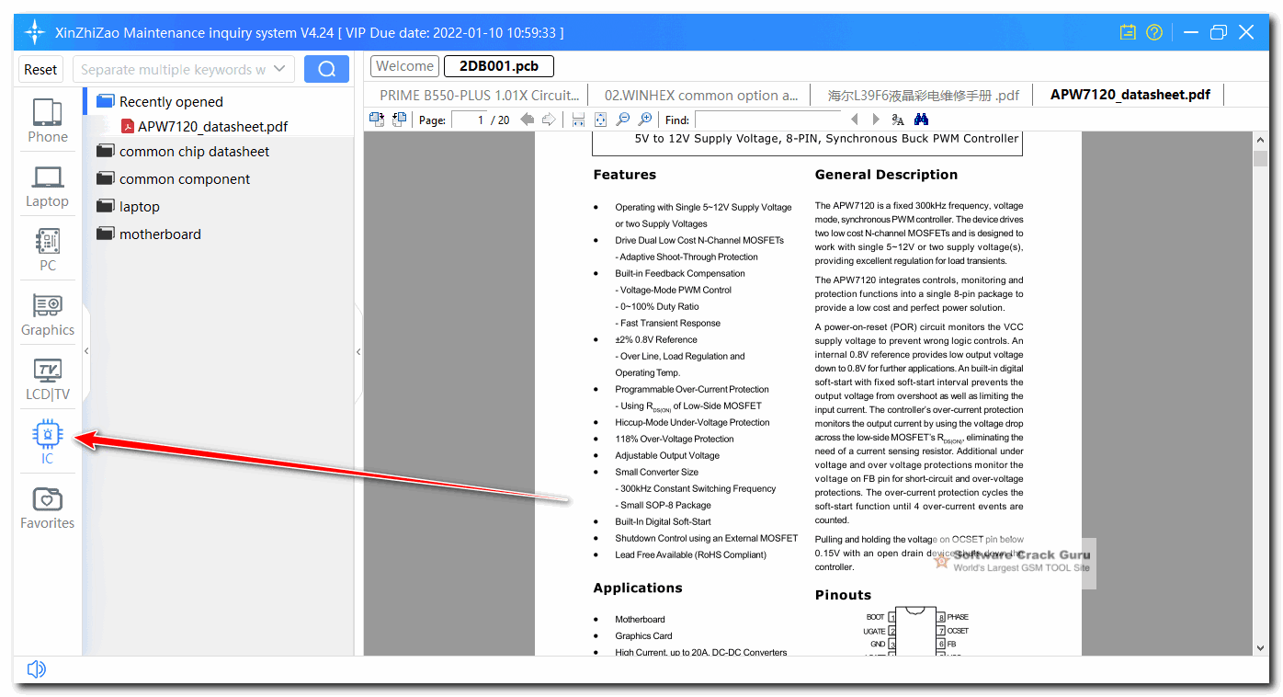Toggle fit-page mode in the PDF viewer
The image size is (1283, 697).
pos(600,120)
